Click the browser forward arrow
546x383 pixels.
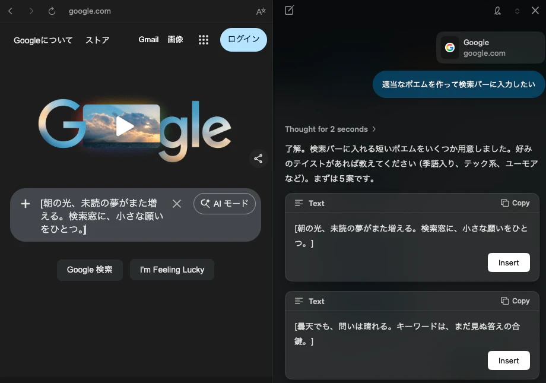[x=31, y=11]
